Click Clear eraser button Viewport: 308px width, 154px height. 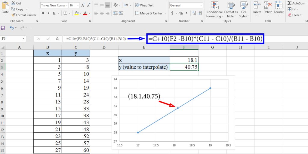coord(294,15)
